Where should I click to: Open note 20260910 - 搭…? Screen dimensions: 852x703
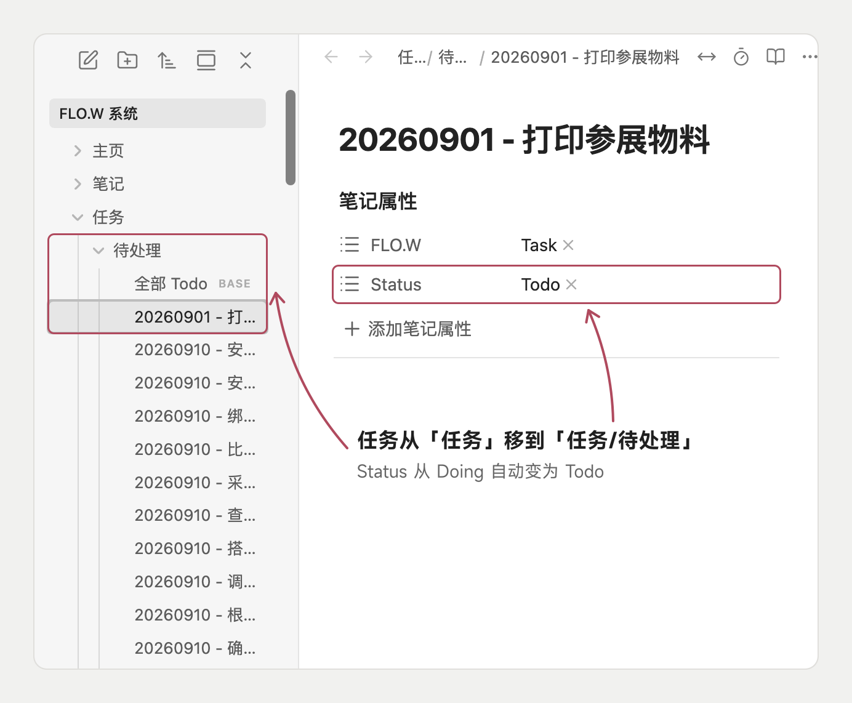195,548
